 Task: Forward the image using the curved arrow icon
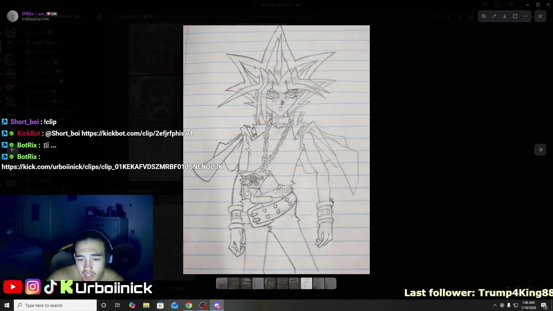pos(494,16)
